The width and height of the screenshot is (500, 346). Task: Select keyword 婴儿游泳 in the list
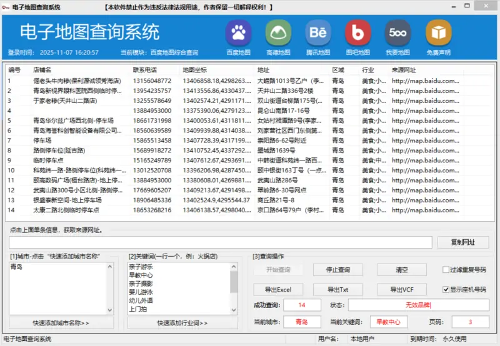coord(141,292)
